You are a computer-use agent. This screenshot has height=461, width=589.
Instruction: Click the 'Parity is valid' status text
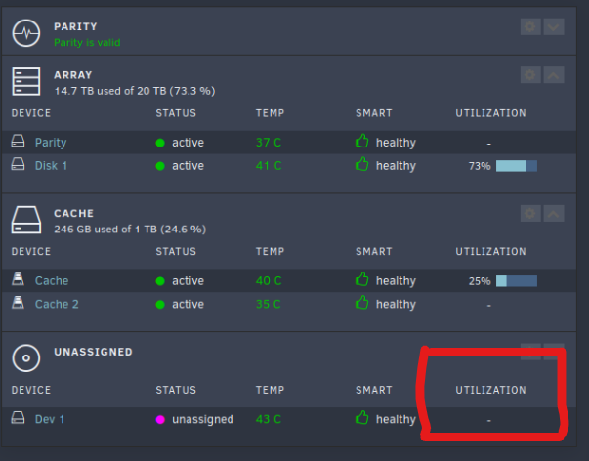point(87,42)
